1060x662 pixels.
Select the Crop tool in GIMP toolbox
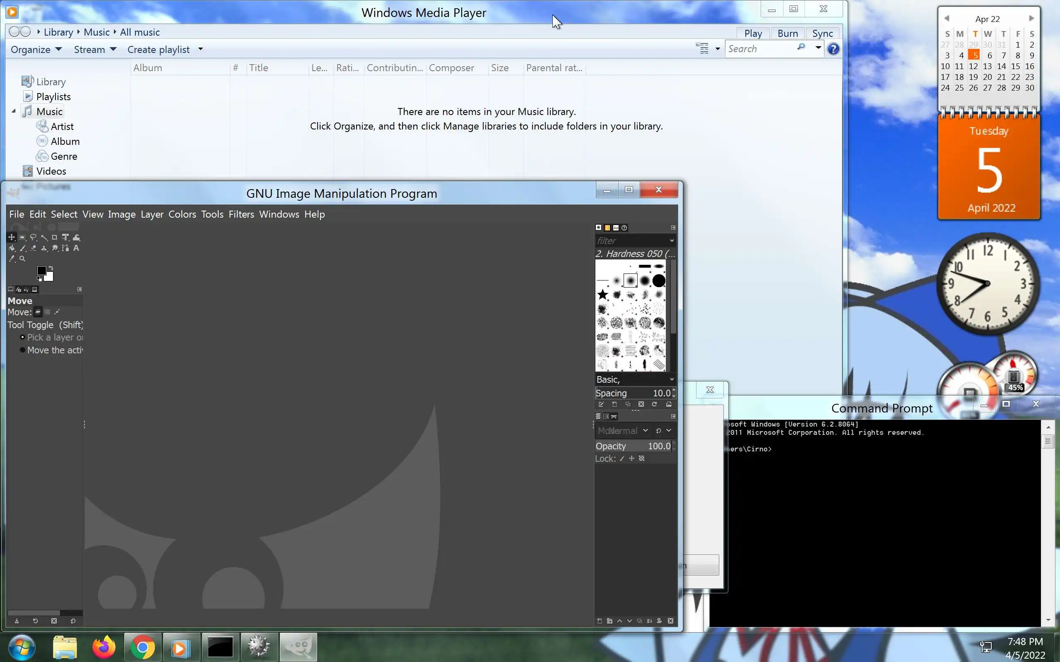click(54, 237)
